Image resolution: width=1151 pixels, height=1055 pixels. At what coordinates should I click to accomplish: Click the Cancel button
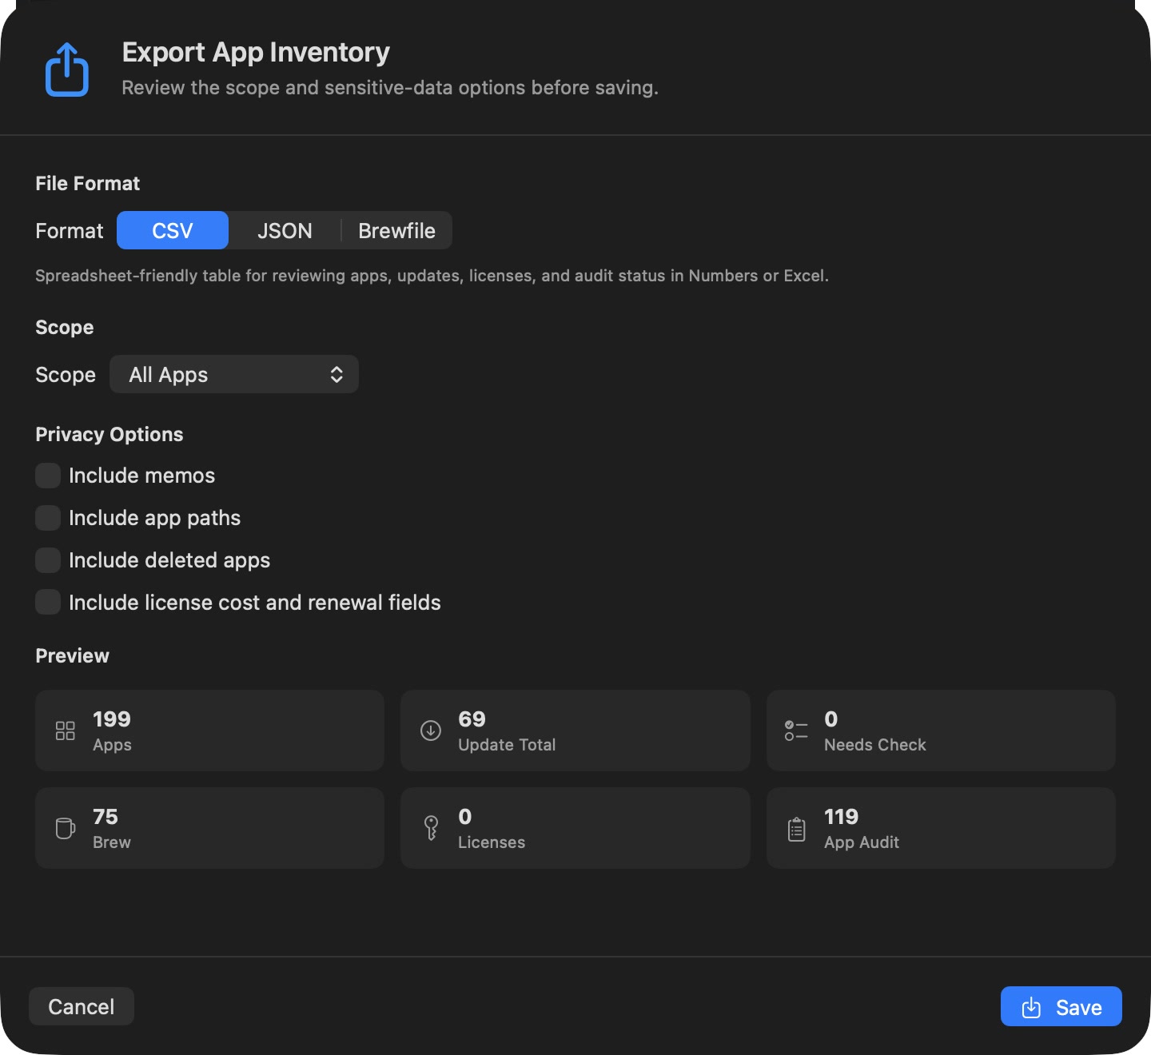pyautogui.click(x=82, y=1006)
